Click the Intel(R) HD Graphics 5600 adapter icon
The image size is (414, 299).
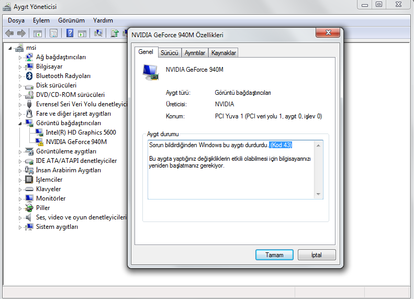coord(39,132)
